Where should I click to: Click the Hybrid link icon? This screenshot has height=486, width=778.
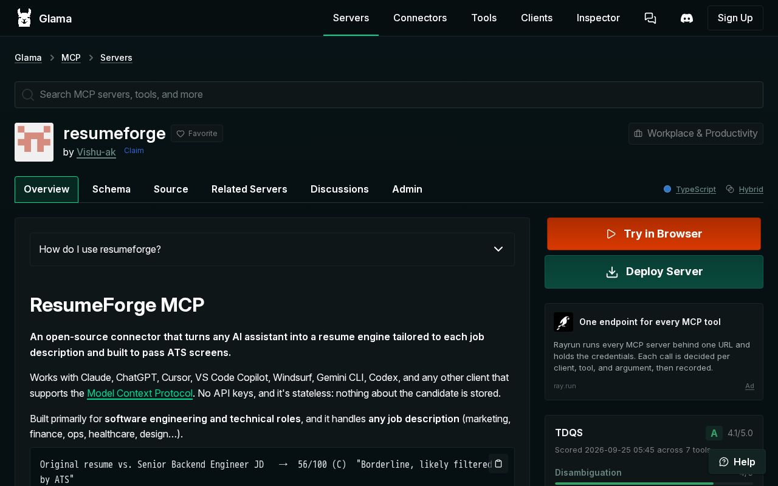tap(730, 189)
